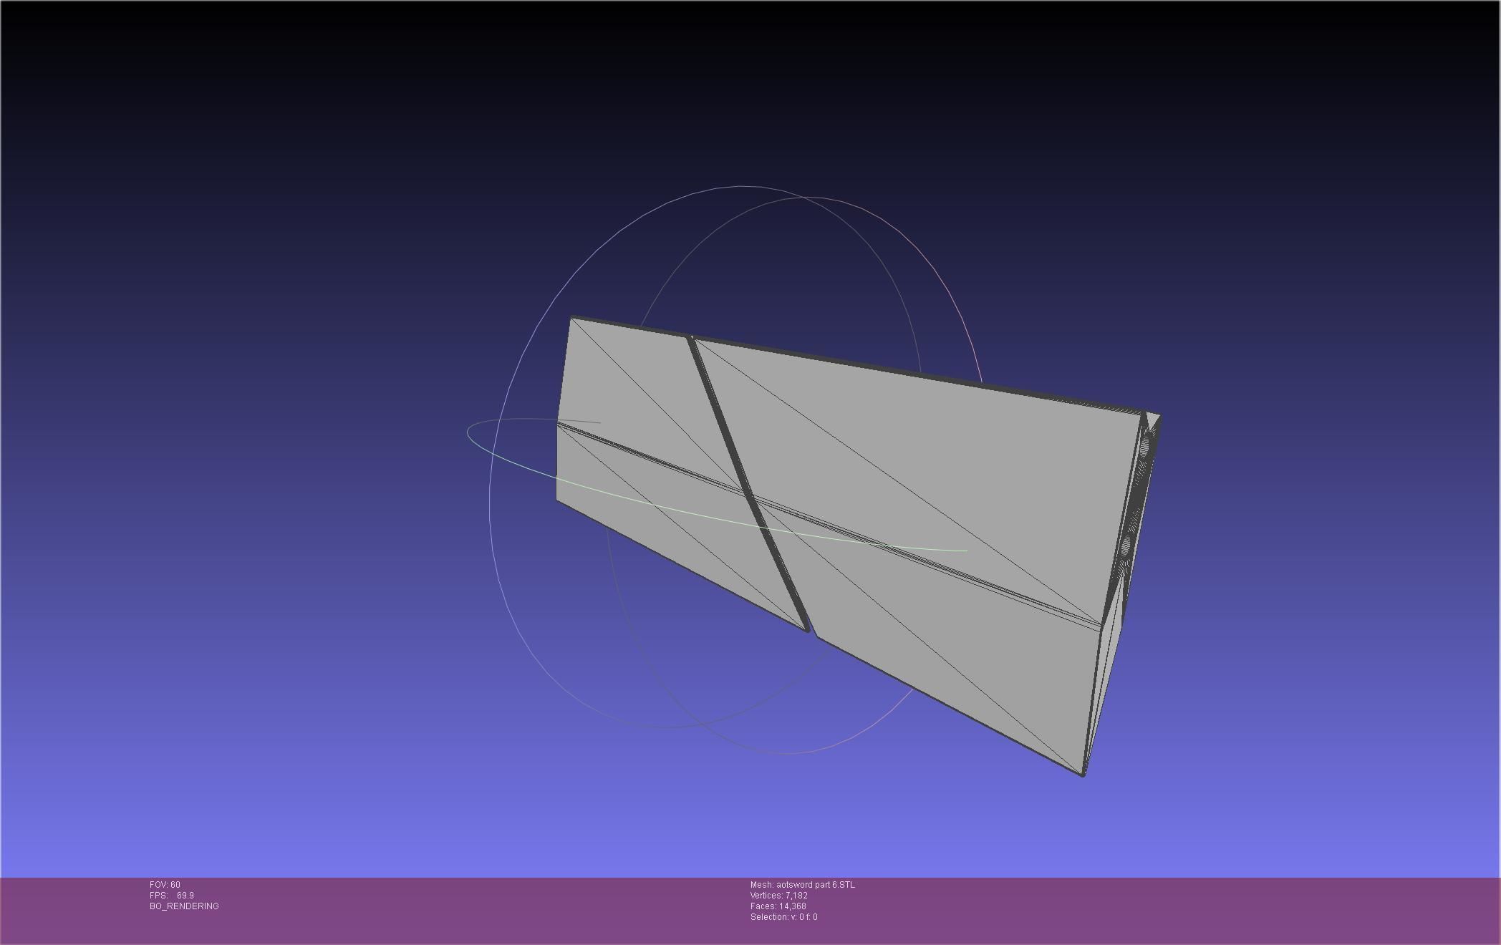Viewport: 1501px width, 945px height.
Task: Select the 'FOV: 60' status text
Action: tap(165, 885)
